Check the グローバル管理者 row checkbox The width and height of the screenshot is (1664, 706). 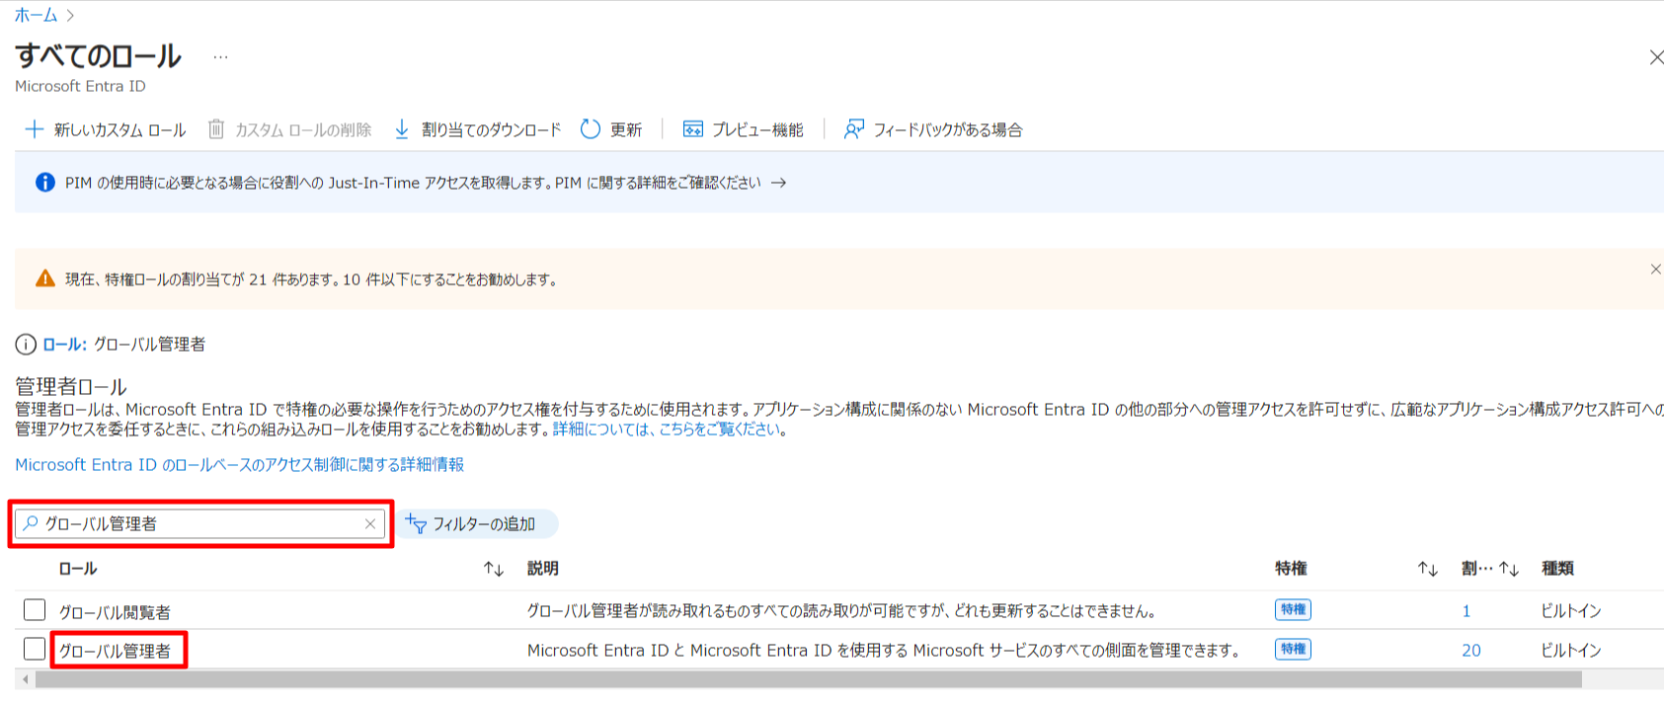click(35, 649)
